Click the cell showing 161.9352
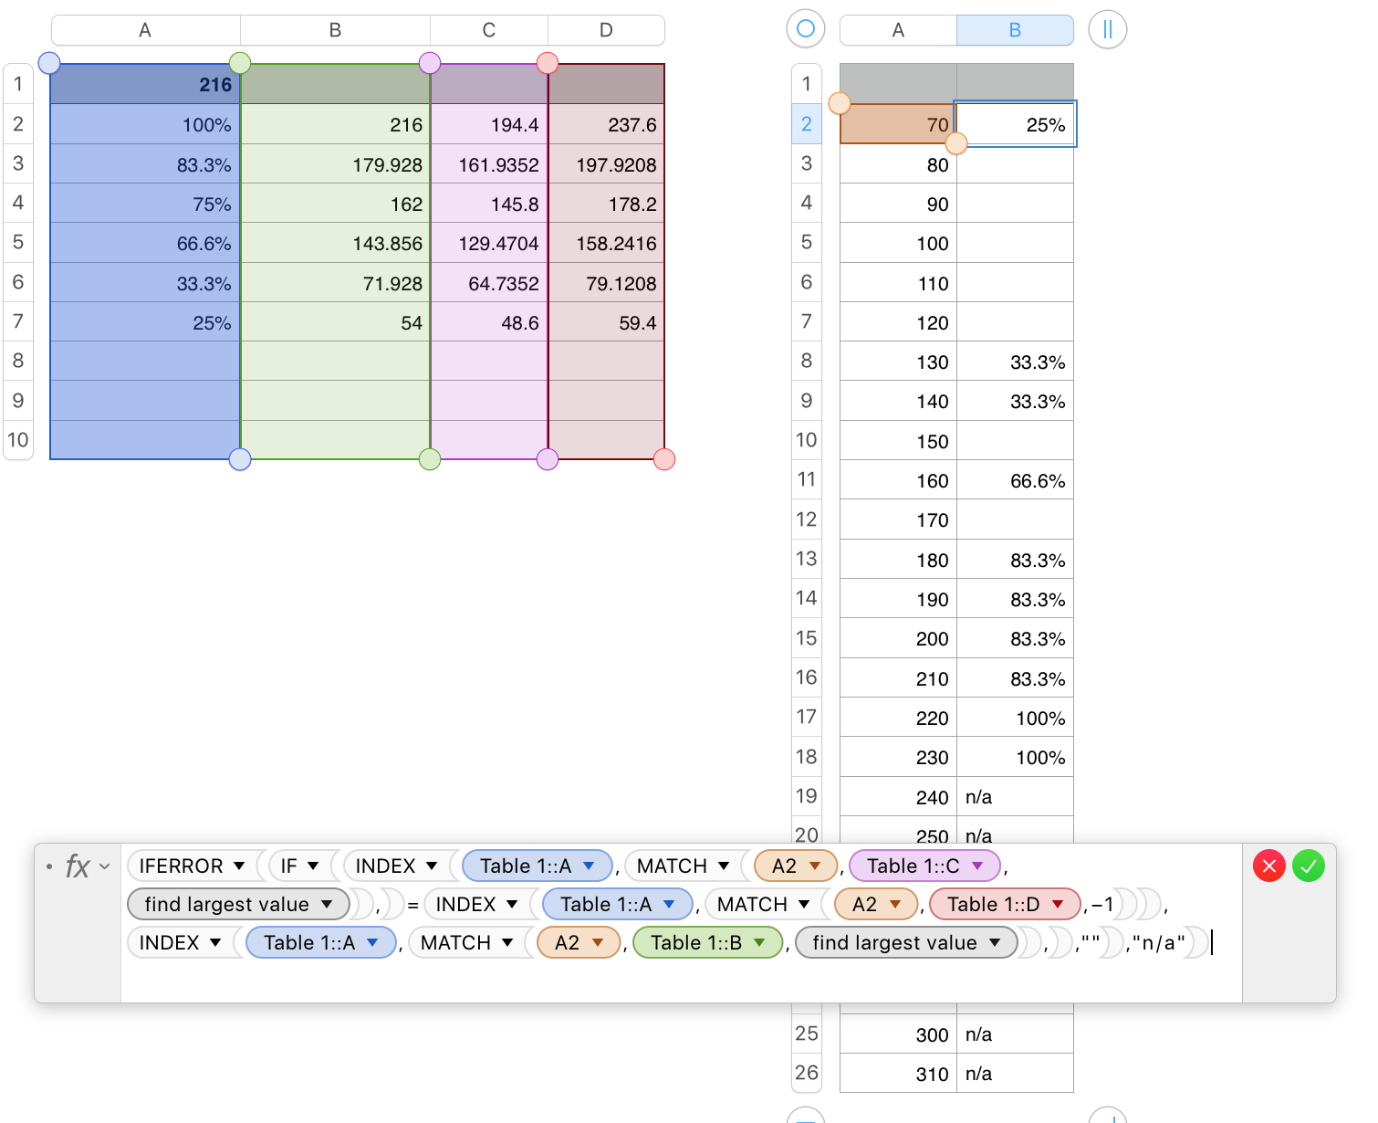The height and width of the screenshot is (1123, 1378). point(489,164)
